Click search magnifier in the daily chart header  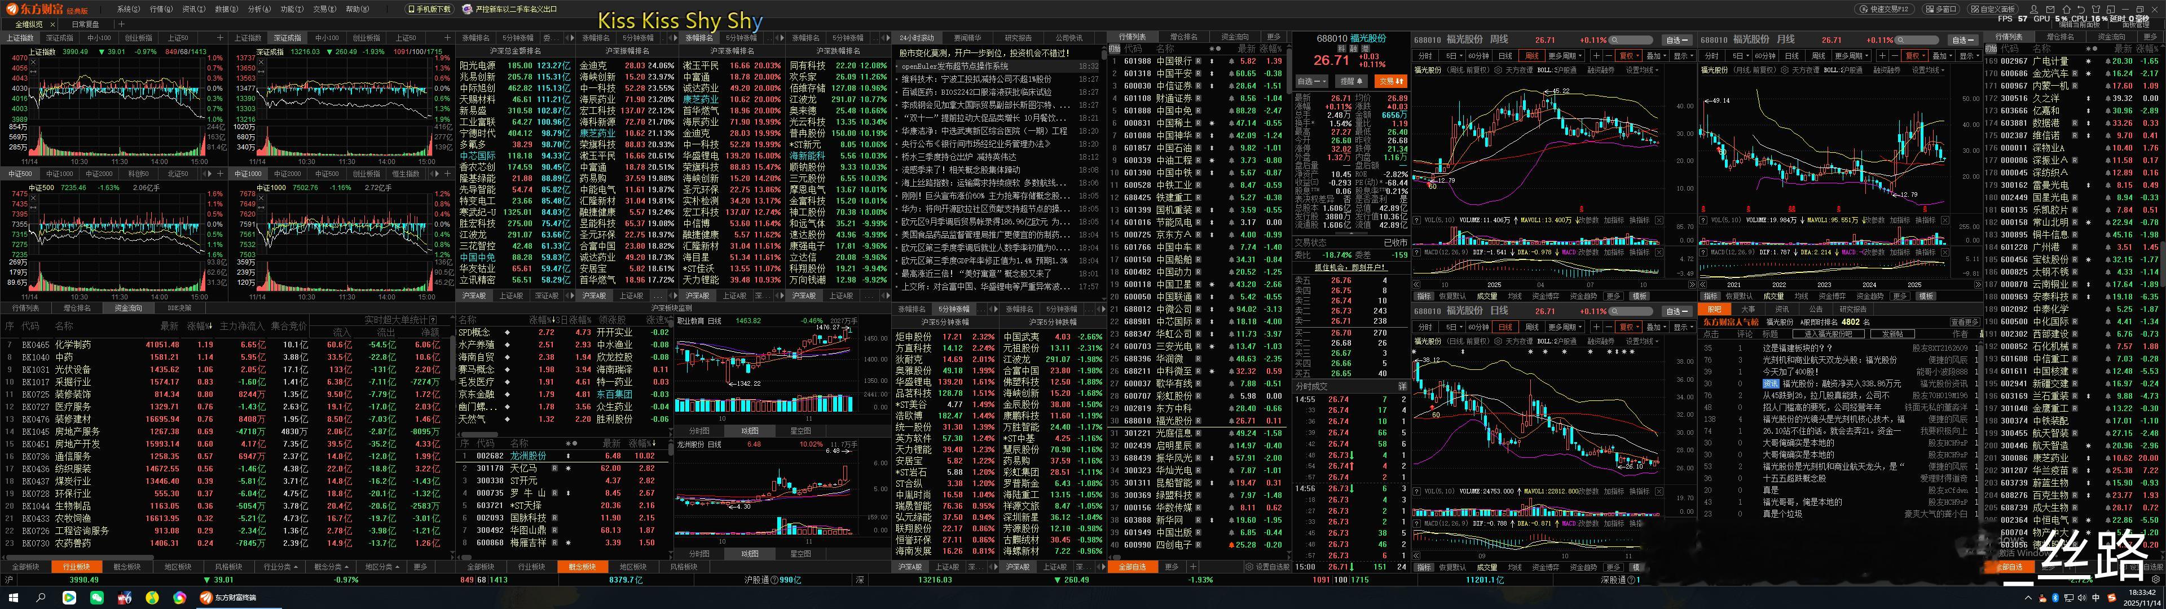[x=1614, y=311]
